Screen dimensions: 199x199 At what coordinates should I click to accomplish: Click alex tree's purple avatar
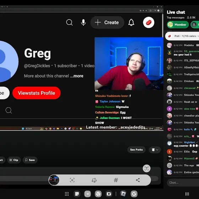pos(169,109)
